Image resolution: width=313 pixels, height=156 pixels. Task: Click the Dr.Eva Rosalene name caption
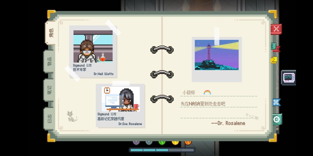tap(130, 124)
